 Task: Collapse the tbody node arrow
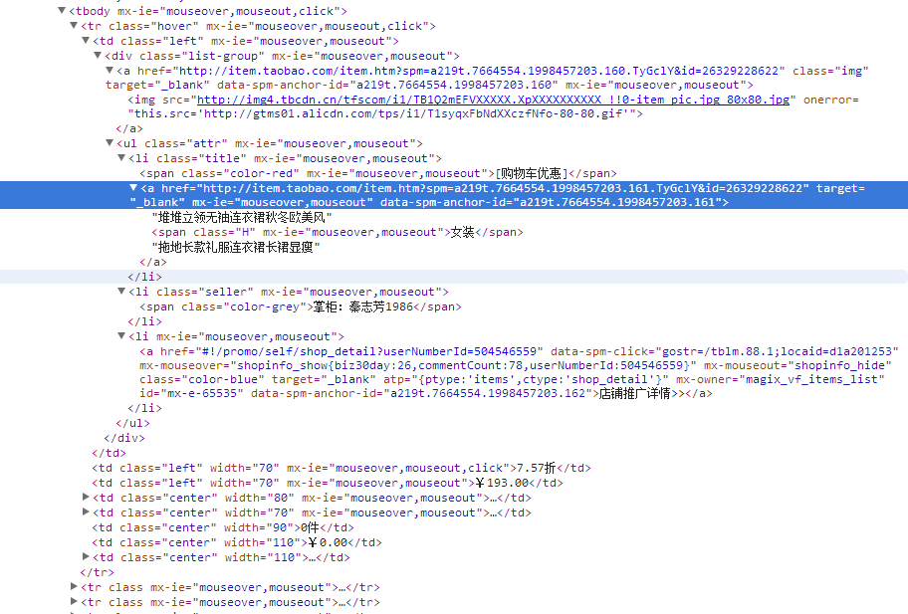pyautogui.click(x=62, y=10)
